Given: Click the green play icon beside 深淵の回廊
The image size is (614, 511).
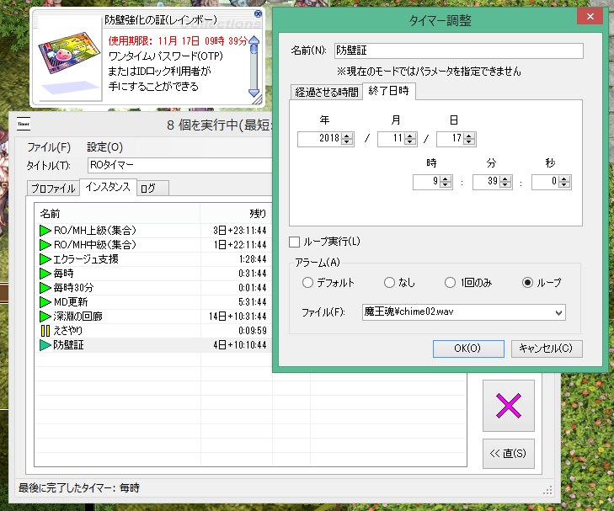Looking at the screenshot, I should point(45,316).
